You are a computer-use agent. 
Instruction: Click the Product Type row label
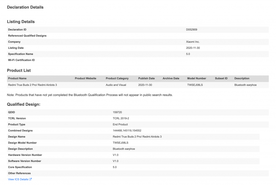pyautogui.click(x=16, y=124)
